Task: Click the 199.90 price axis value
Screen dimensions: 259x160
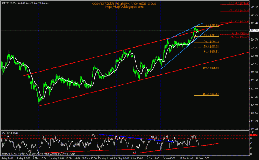Action: 254,105
